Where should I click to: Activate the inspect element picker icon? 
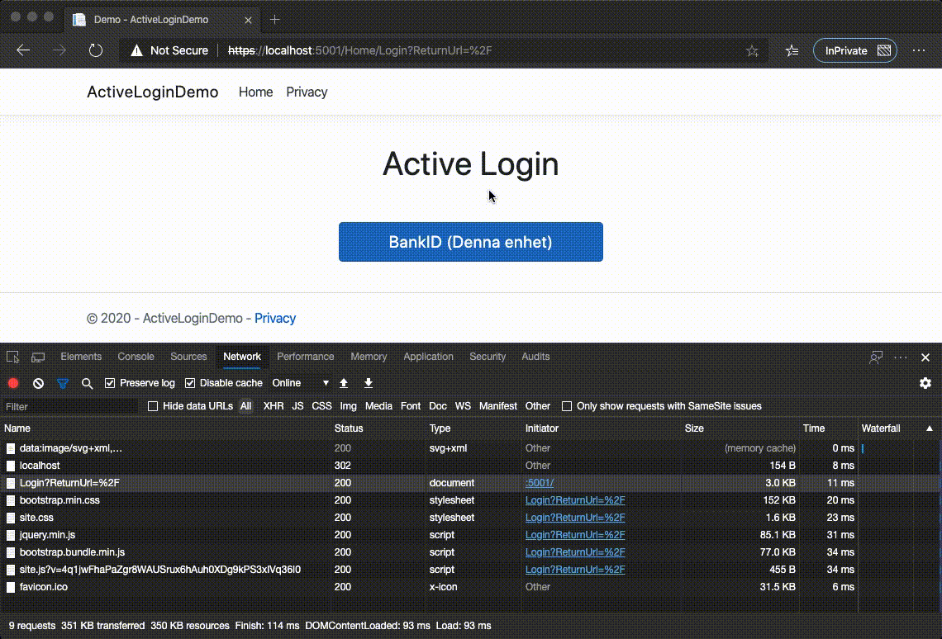[12, 357]
